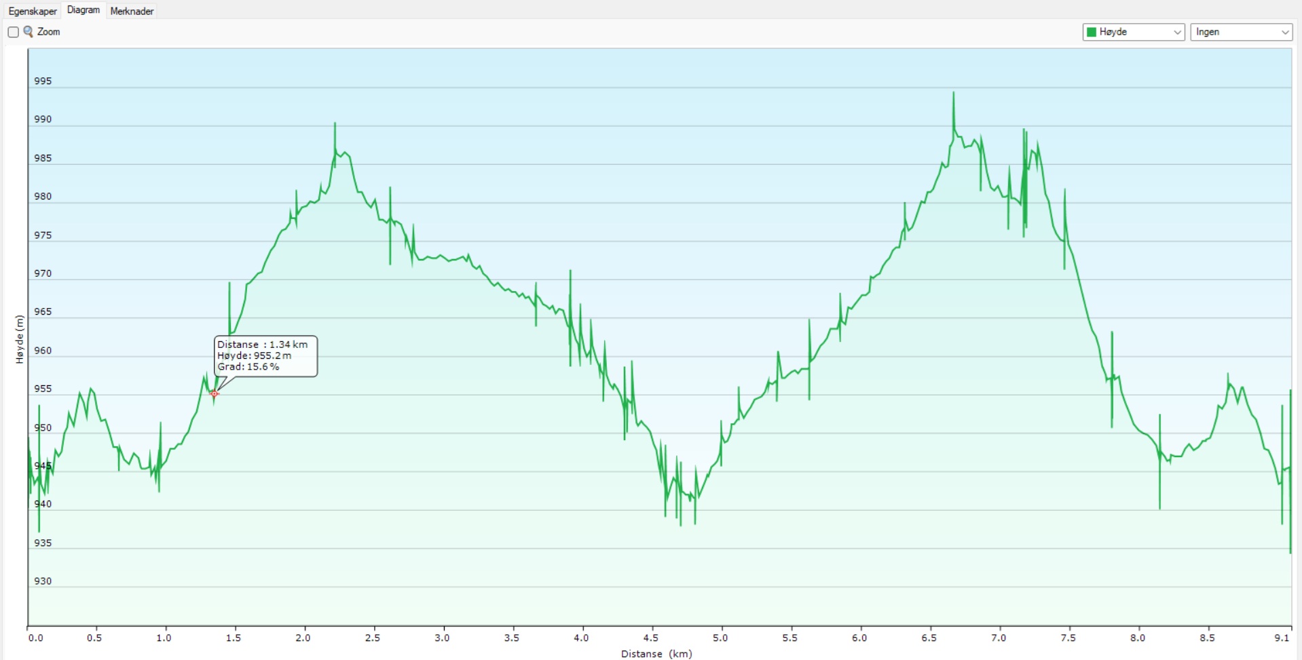Open the Merknader tab
This screenshot has width=1302, height=660.
coord(132,11)
